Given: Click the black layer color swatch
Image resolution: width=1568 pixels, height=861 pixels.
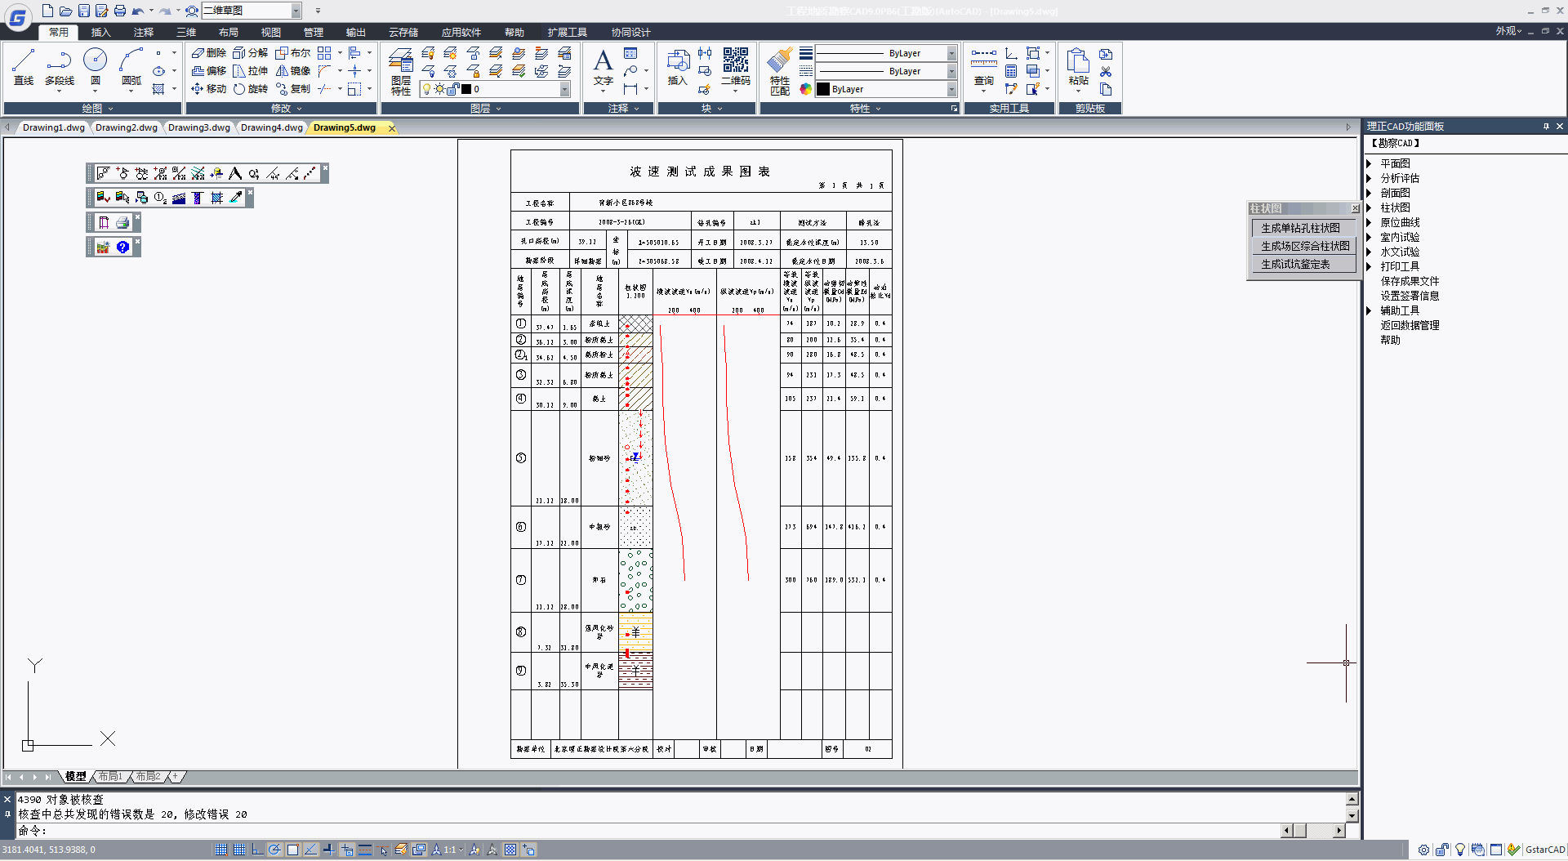Looking at the screenshot, I should coord(466,89).
